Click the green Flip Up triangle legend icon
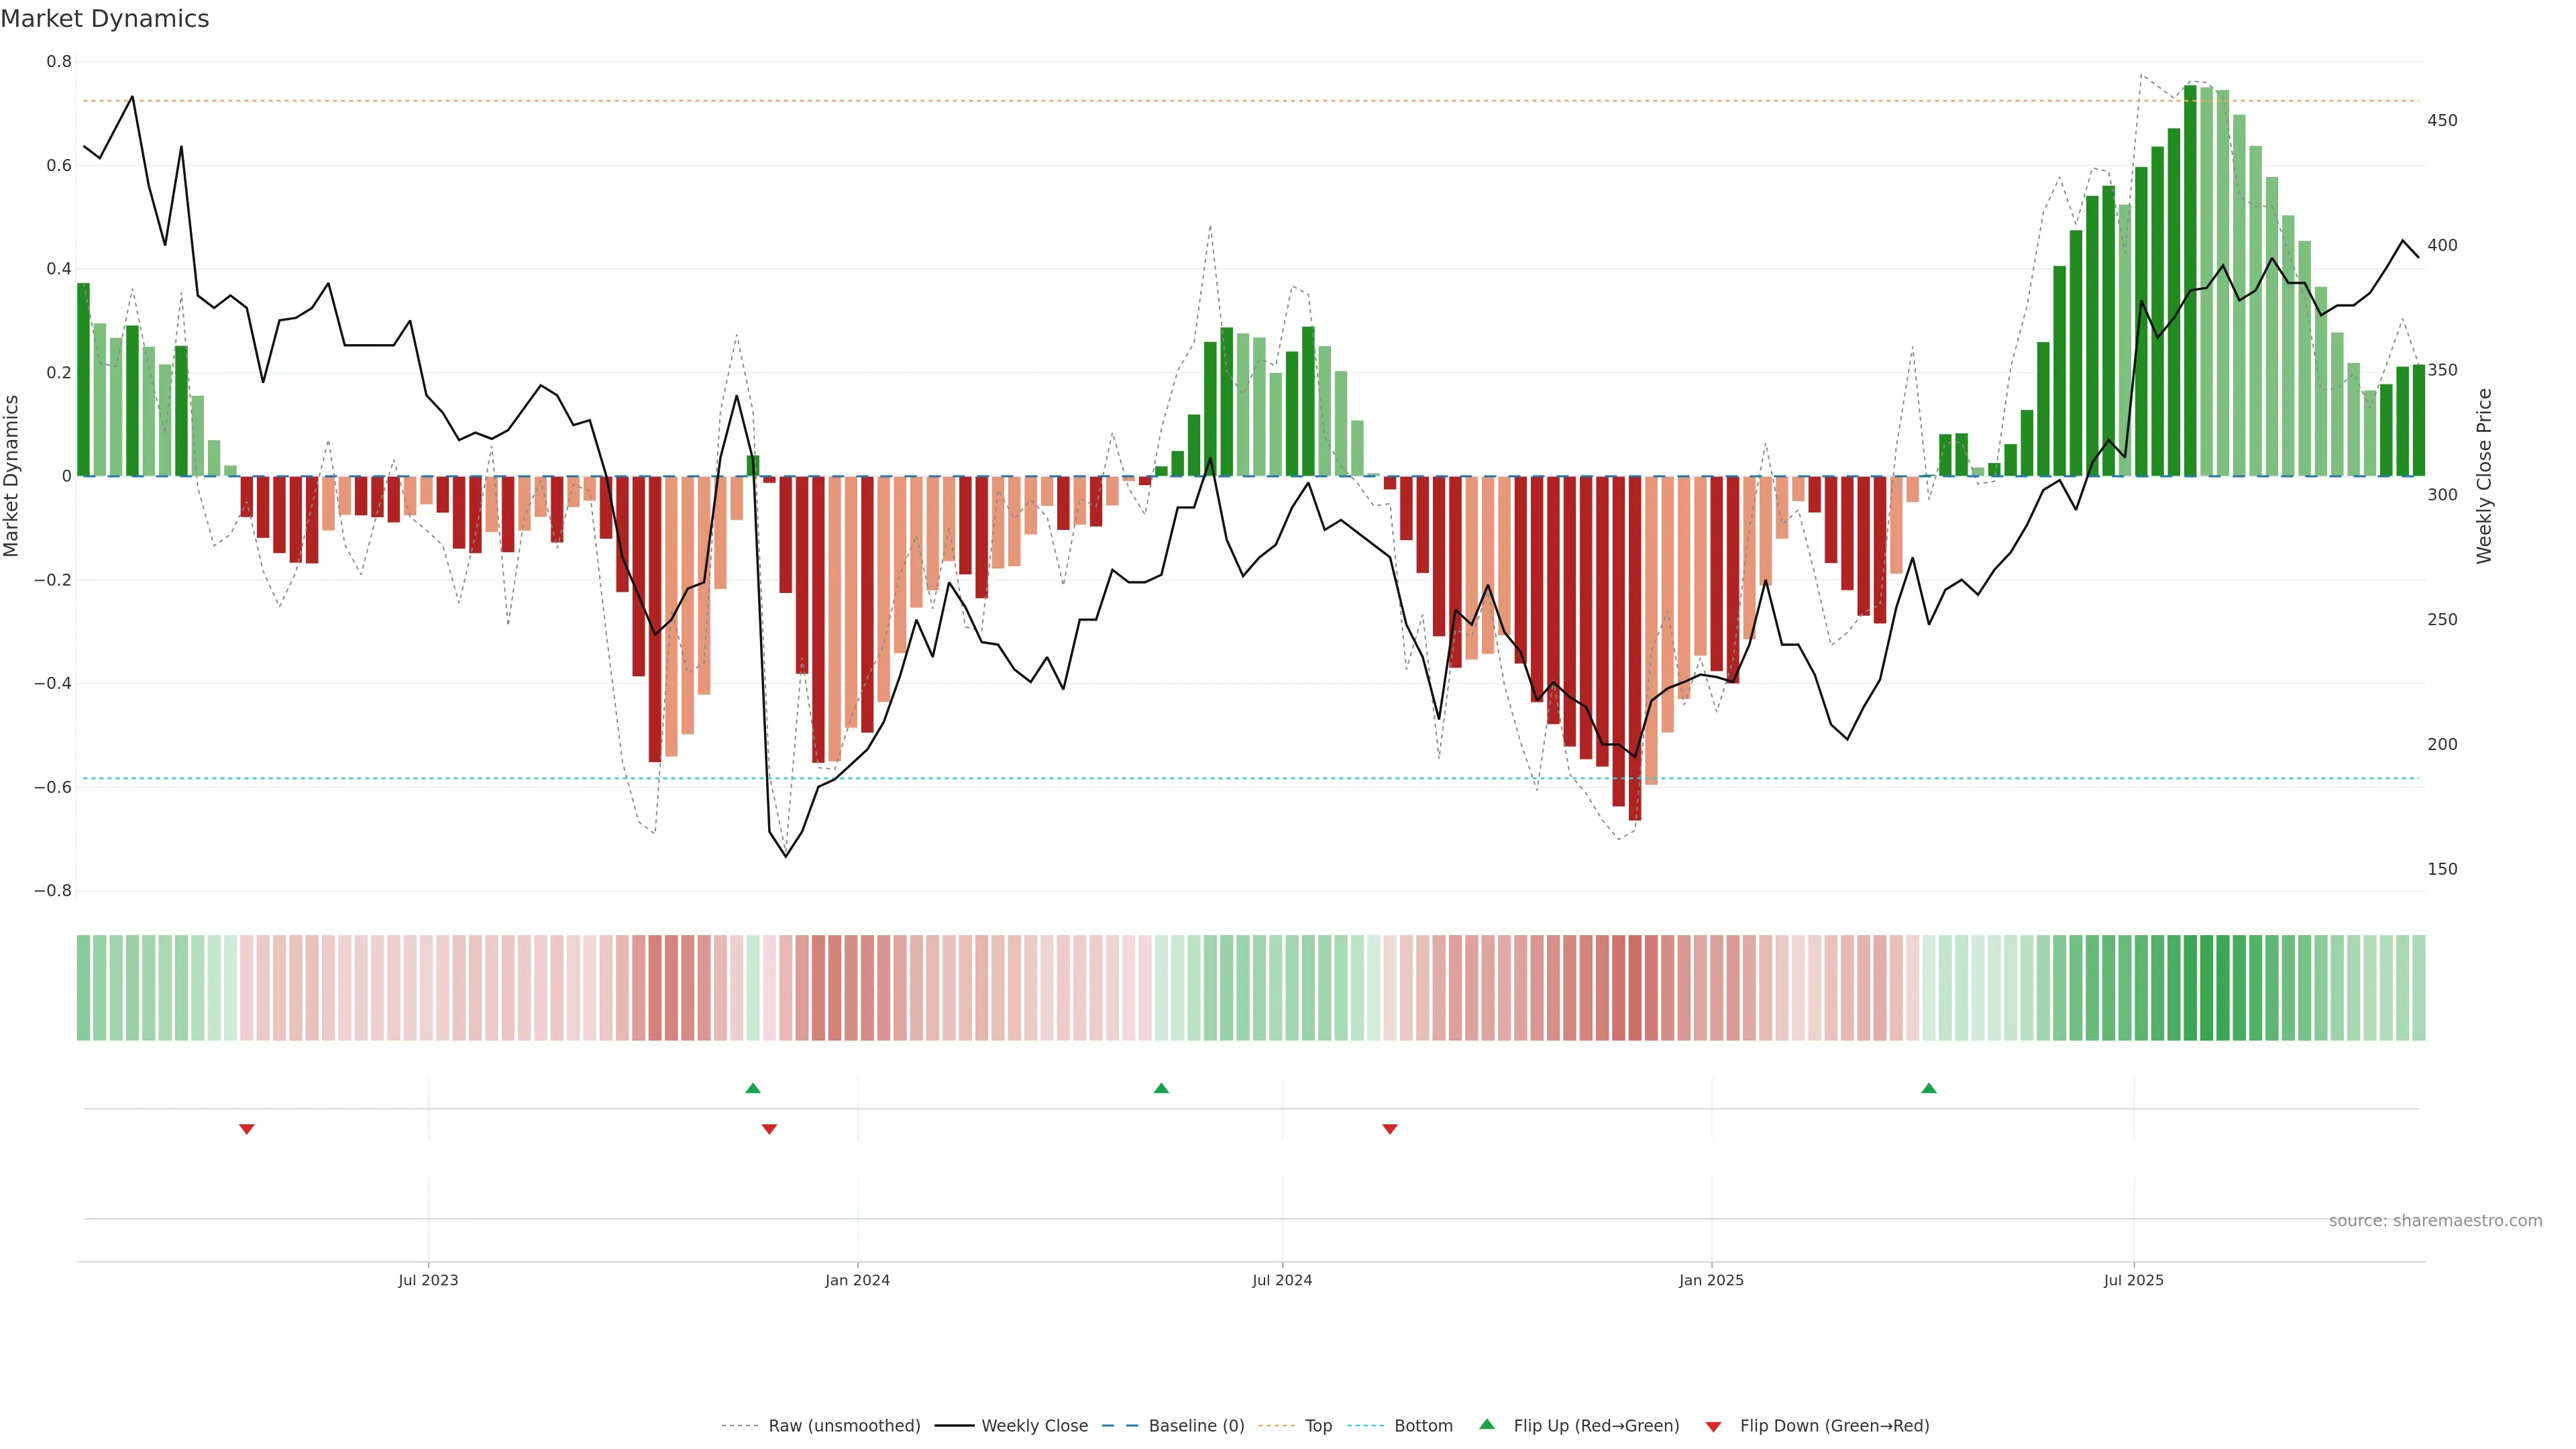Image resolution: width=2576 pixels, height=1449 pixels. (1487, 1424)
